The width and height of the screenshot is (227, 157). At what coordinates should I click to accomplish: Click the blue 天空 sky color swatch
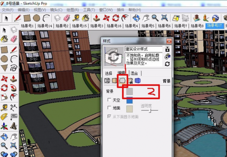tap(129, 100)
